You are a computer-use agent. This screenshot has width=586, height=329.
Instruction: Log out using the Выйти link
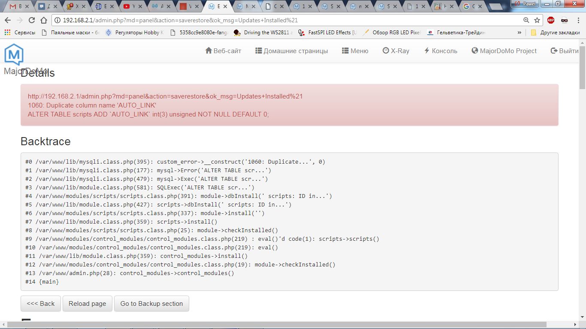565,51
